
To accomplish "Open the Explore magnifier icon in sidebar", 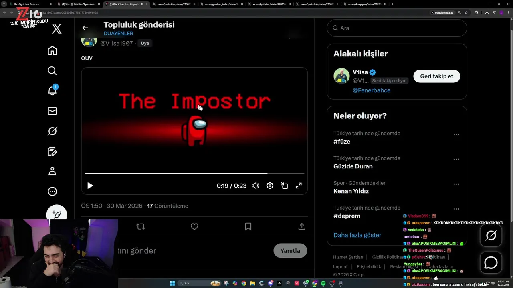I will click(52, 71).
